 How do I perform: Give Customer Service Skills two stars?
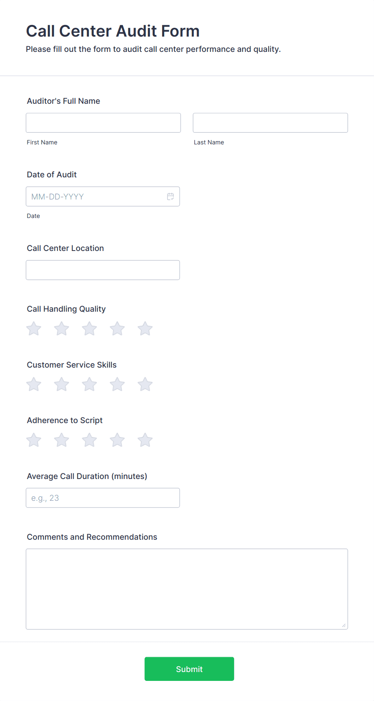pyautogui.click(x=61, y=384)
